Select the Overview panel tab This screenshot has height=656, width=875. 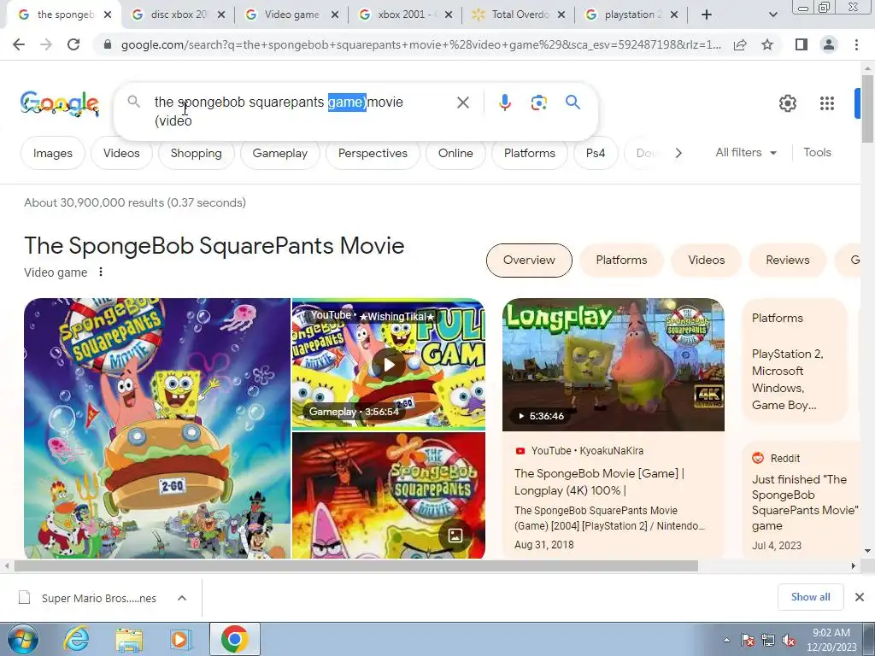point(529,260)
